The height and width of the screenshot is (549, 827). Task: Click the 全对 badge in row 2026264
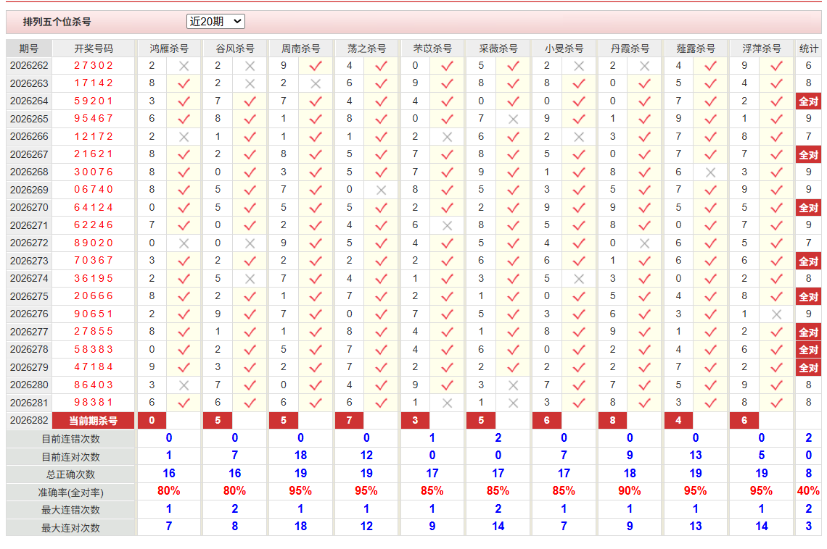[809, 101]
